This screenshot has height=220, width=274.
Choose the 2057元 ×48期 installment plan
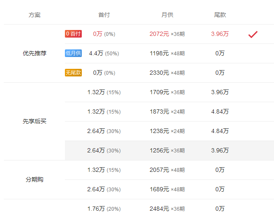[x=167, y=170]
